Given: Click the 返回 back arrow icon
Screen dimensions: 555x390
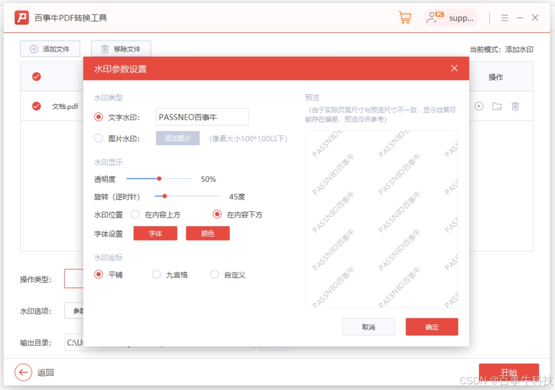Looking at the screenshot, I should 23,373.
